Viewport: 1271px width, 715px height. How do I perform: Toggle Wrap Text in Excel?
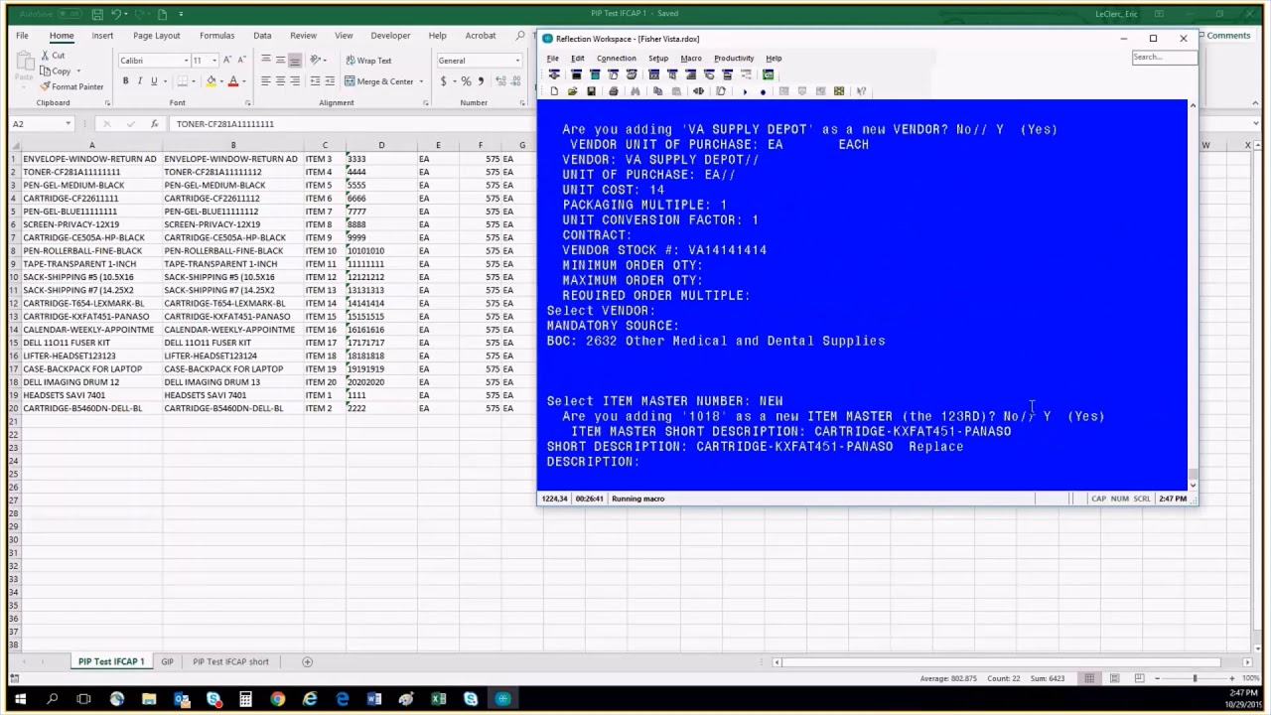(x=368, y=61)
